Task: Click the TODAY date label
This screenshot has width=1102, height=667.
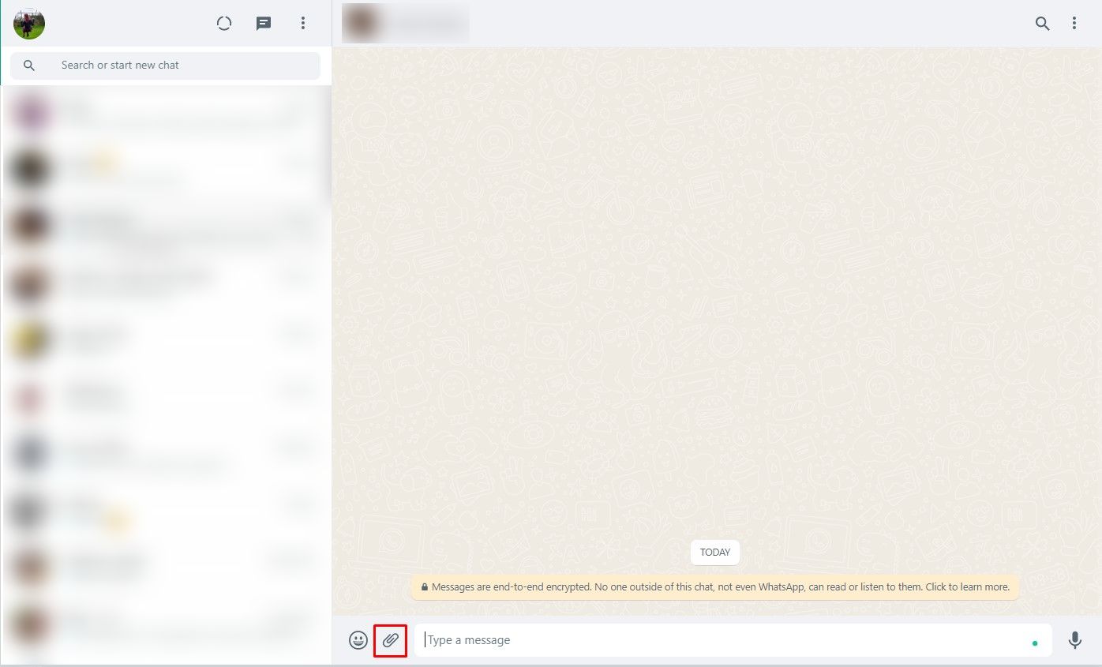Action: (715, 553)
